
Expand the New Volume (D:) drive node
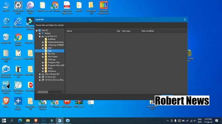[40, 74]
